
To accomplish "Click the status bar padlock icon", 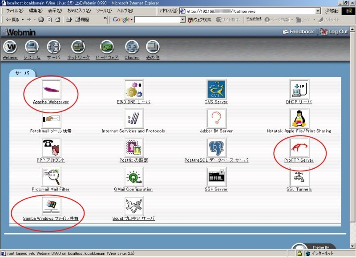I will pos(299,253).
